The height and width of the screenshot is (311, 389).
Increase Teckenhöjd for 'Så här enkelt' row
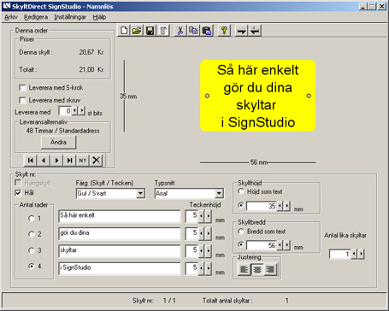[209, 216]
